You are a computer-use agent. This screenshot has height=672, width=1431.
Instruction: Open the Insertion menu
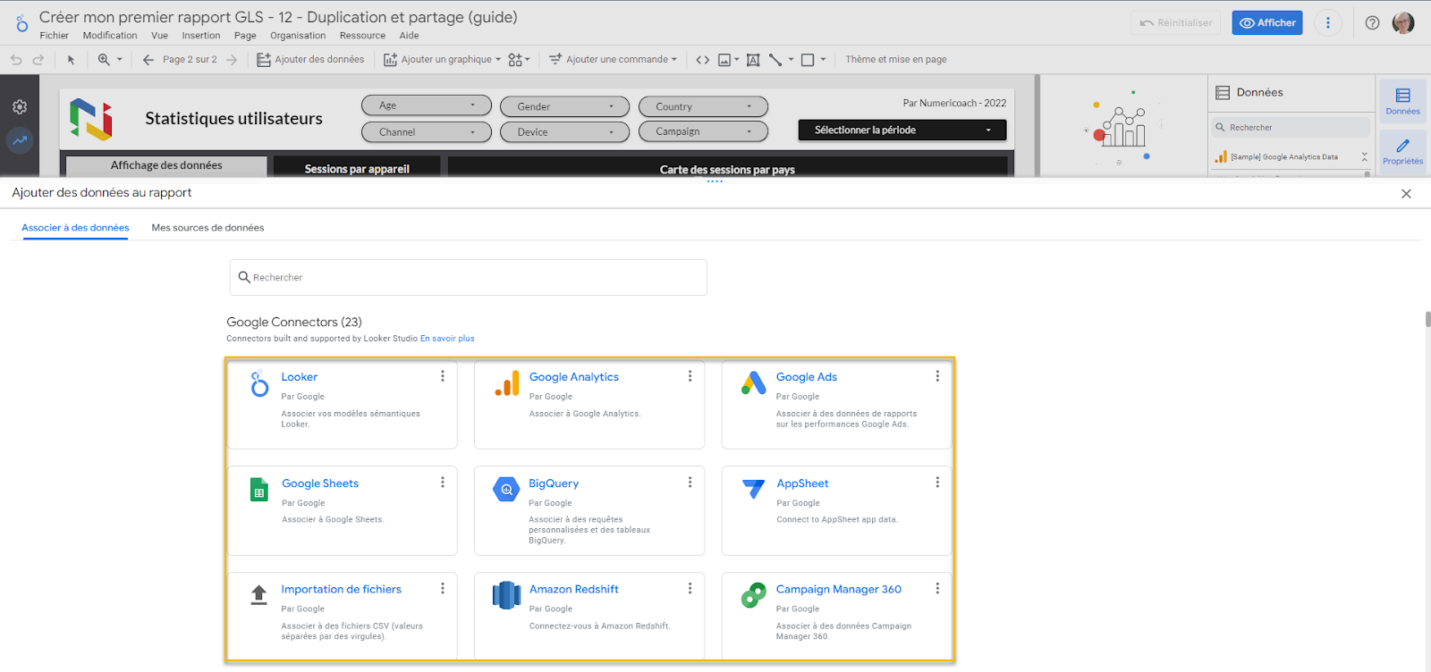(201, 36)
